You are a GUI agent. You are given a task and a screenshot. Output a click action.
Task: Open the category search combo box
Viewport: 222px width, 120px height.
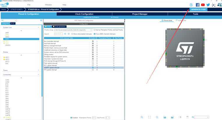point(10,20)
